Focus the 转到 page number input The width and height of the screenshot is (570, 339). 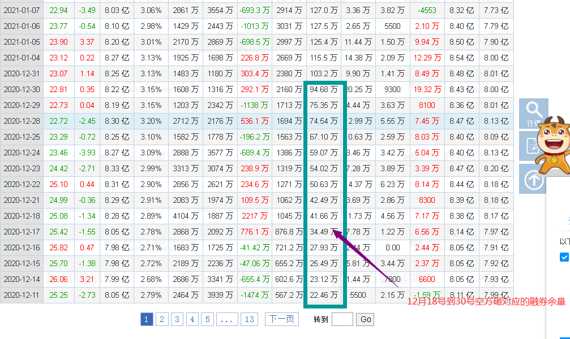tap(342, 319)
